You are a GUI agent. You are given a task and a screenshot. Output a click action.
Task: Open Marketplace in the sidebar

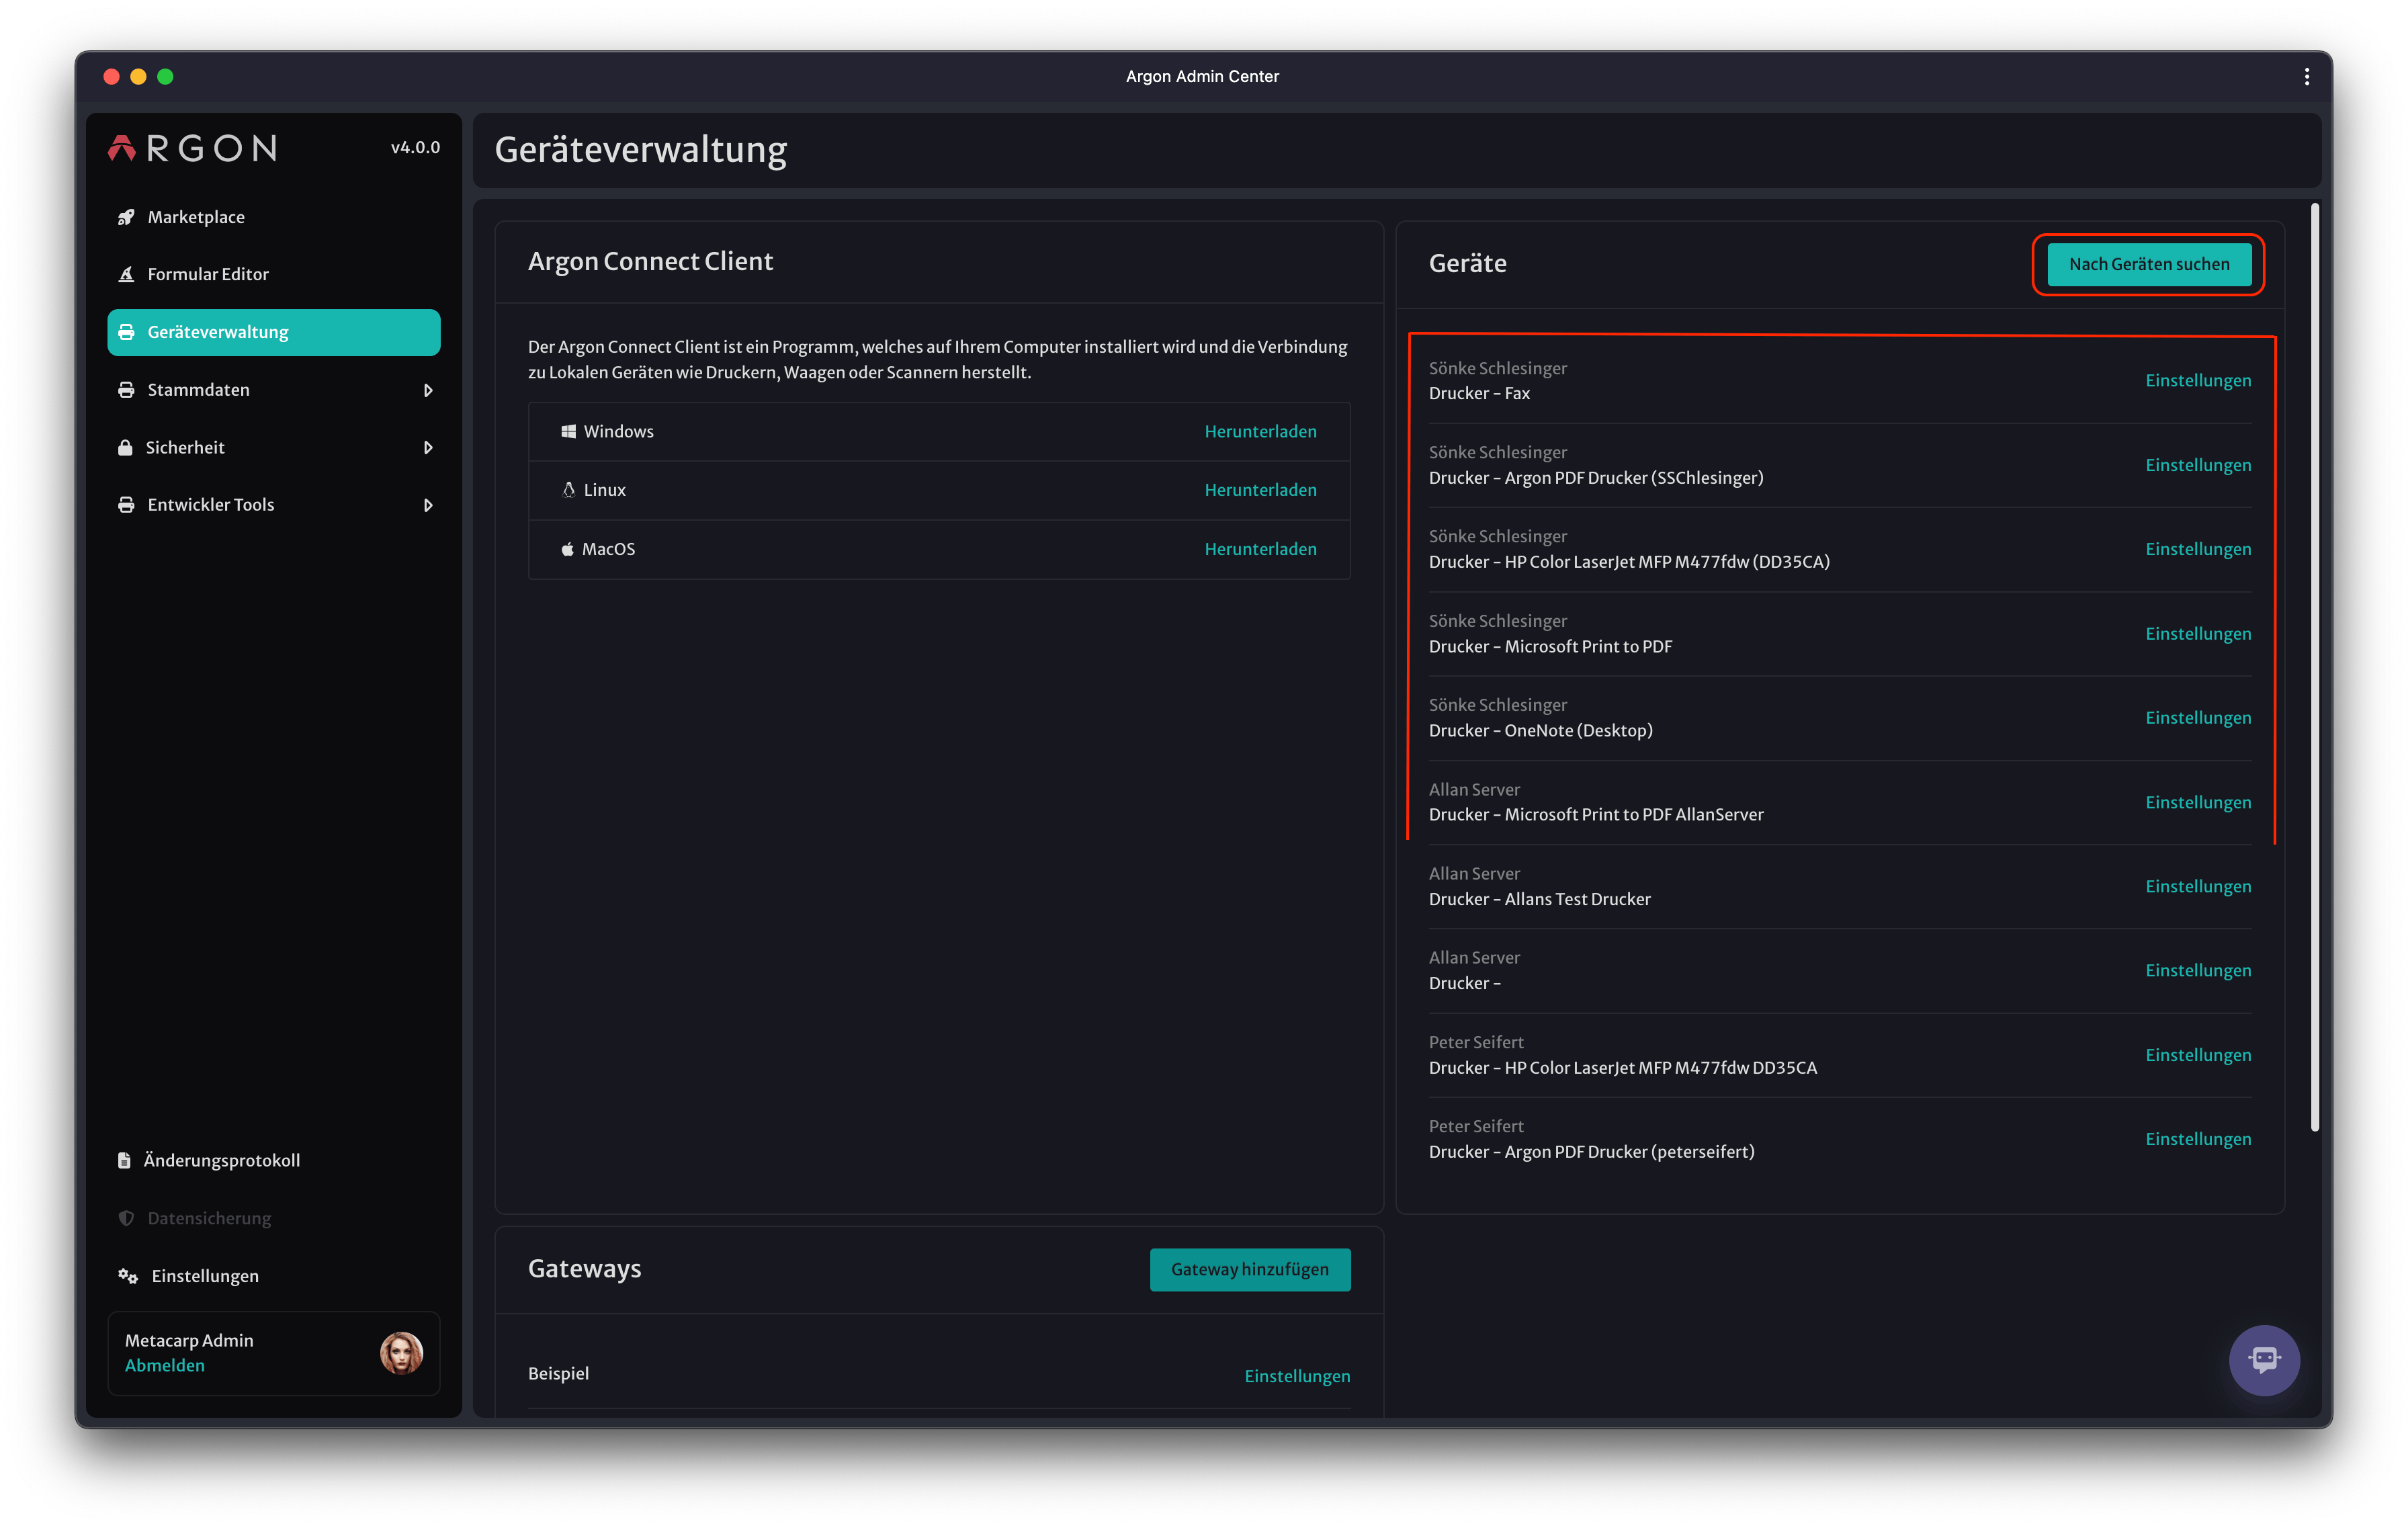[x=274, y=217]
